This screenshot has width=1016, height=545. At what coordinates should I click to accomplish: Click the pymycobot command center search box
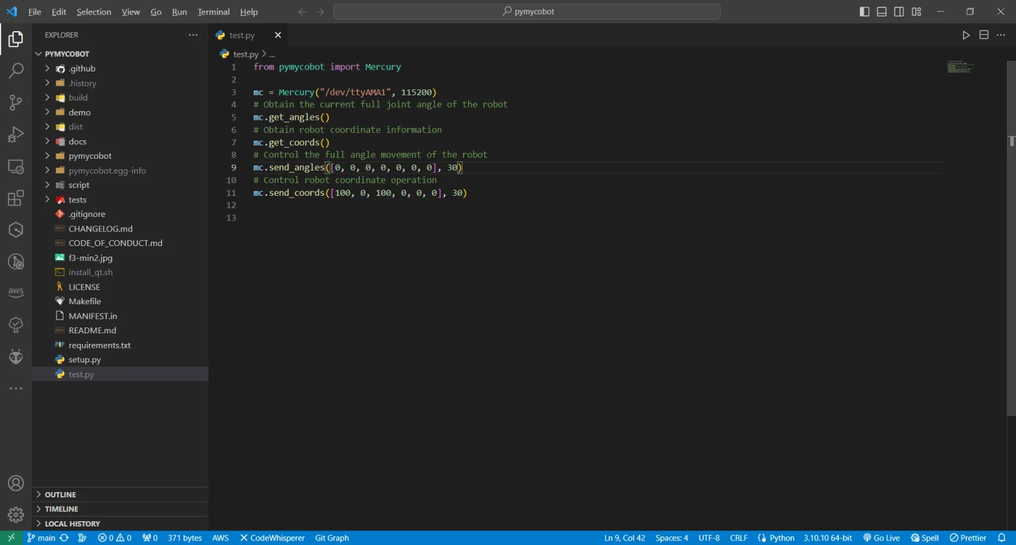click(527, 12)
